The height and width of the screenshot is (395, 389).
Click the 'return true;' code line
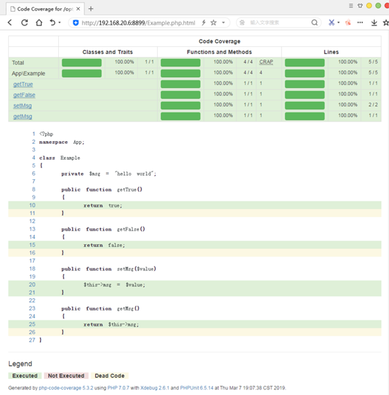click(x=103, y=205)
